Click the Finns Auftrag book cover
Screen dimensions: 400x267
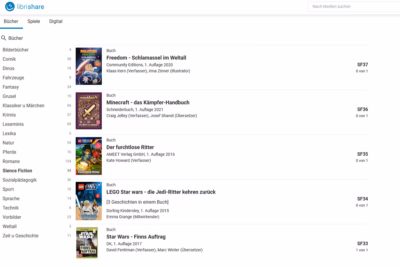point(87,243)
